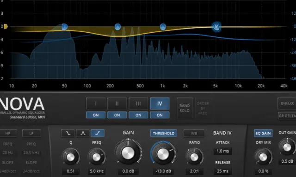The image size is (296, 177).
Task: Open the HP slope 24dB/oct selector
Action: [8, 171]
